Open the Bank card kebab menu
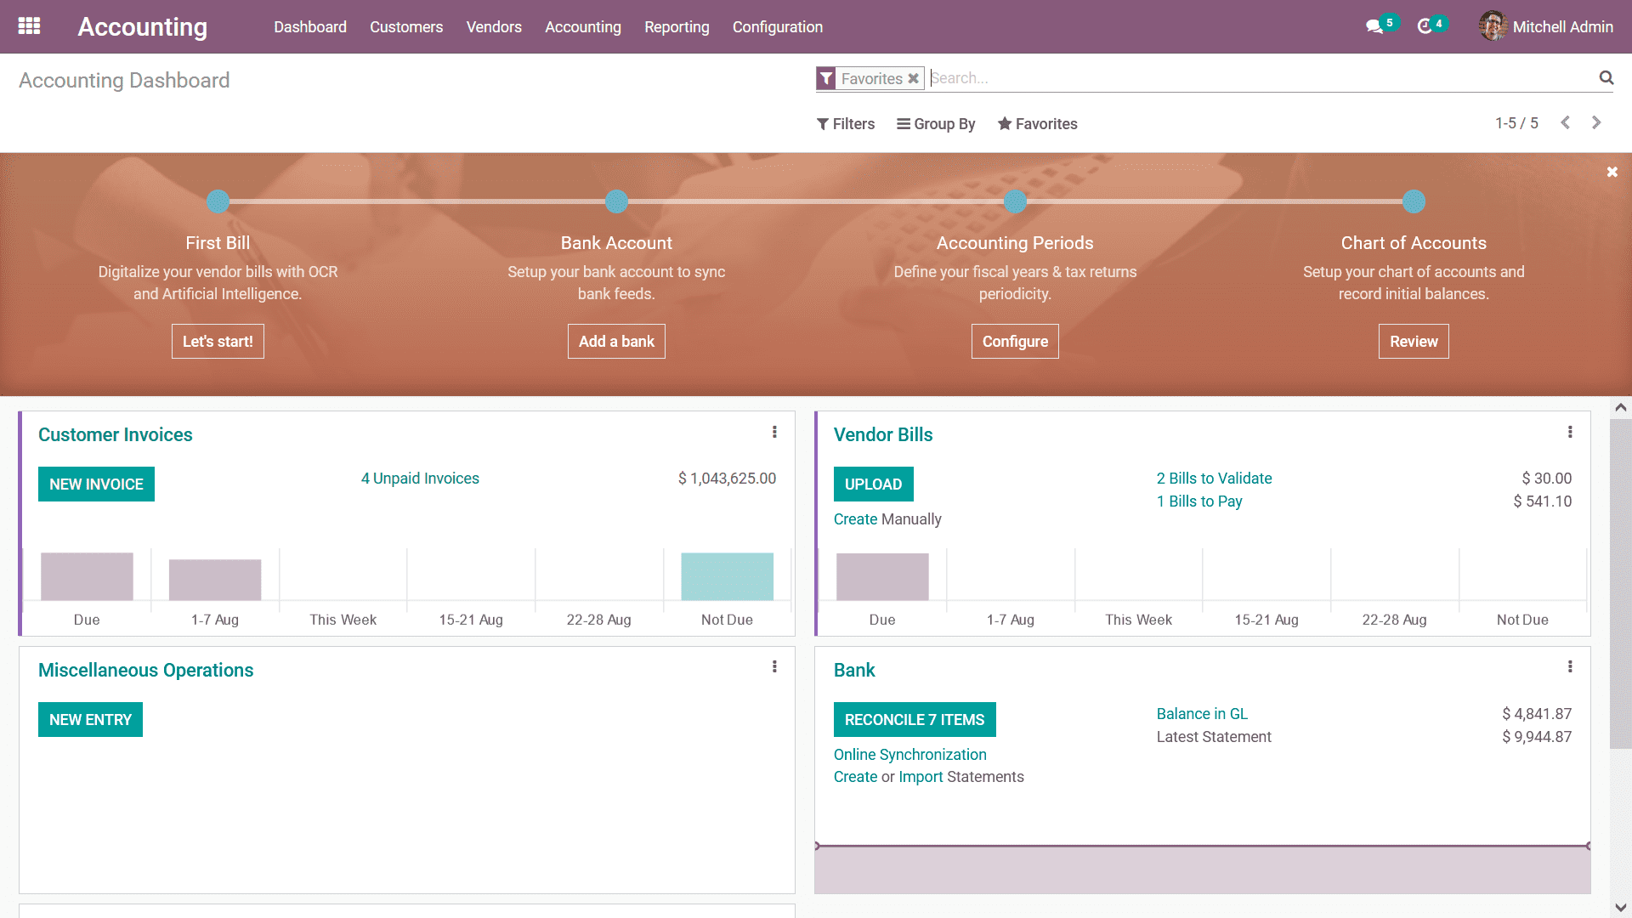Viewport: 1632px width, 918px height. pos(1570,667)
